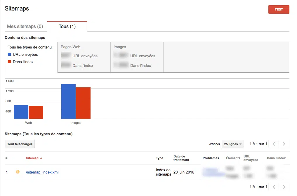Select the Images content type tab

pyautogui.click(x=137, y=57)
